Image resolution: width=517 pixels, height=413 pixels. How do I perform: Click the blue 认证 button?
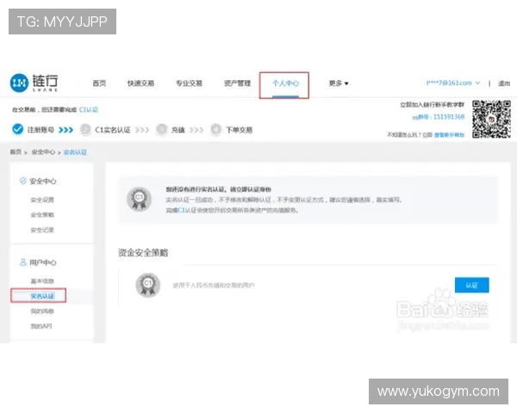tap(472, 285)
